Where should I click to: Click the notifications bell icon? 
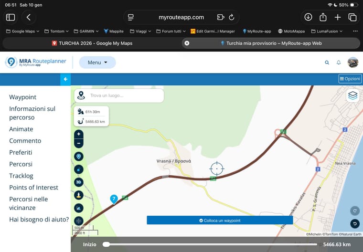pos(339,63)
